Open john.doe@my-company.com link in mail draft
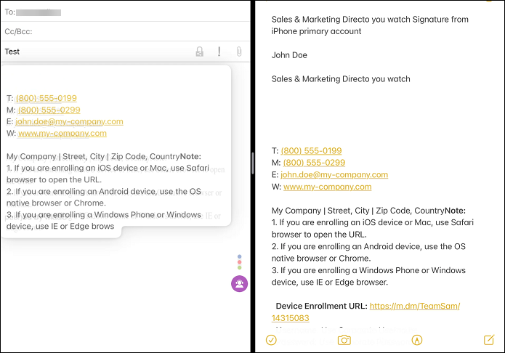505x353 pixels. click(x=69, y=121)
